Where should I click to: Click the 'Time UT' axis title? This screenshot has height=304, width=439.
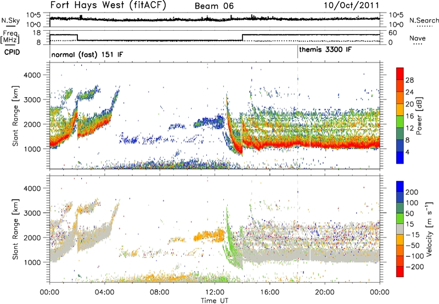pyautogui.click(x=215, y=300)
